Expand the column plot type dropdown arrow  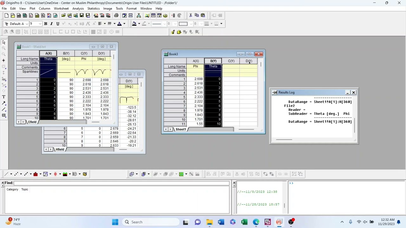click(40, 174)
